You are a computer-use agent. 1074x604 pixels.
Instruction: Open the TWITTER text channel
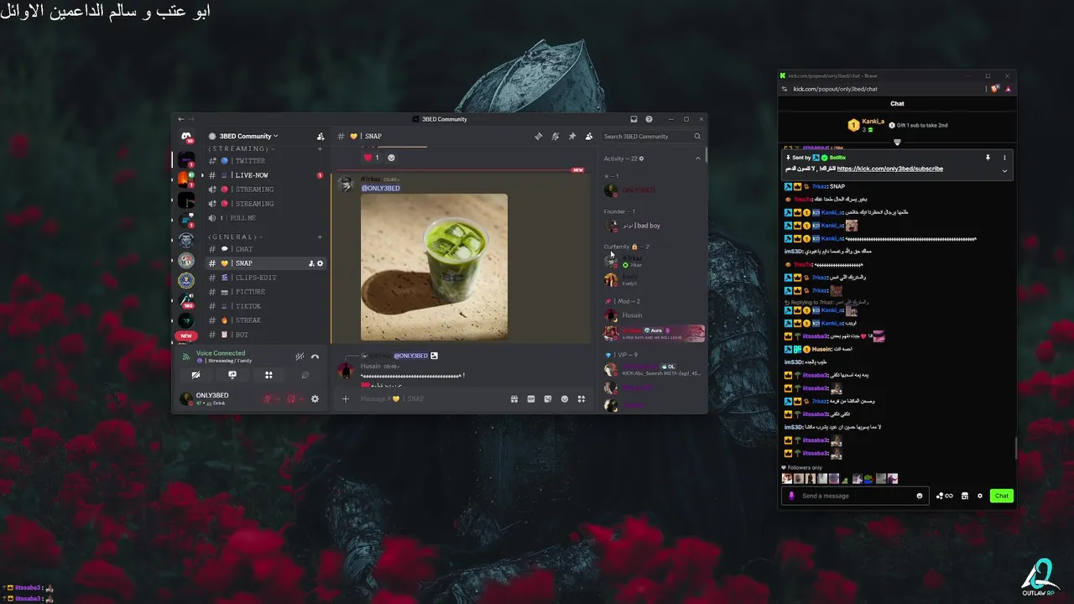tap(265, 161)
